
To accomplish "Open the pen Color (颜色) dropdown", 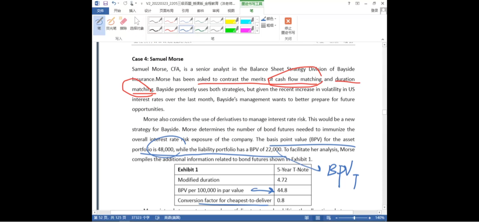I will (269, 19).
